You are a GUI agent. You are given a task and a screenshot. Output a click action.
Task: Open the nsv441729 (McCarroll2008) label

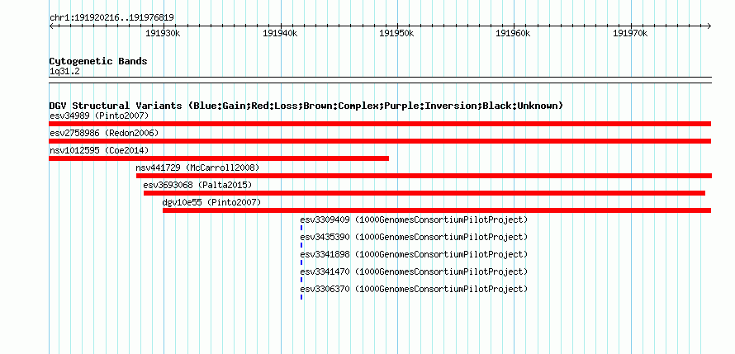point(197,168)
